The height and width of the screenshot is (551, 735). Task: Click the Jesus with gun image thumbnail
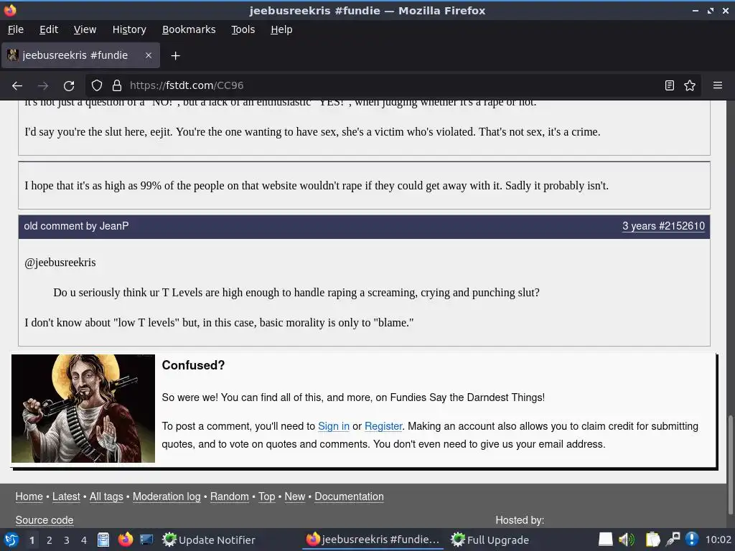83,408
